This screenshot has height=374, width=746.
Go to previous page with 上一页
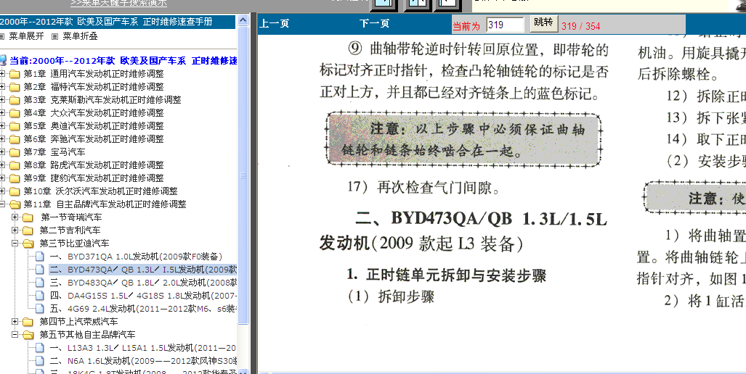(x=274, y=24)
